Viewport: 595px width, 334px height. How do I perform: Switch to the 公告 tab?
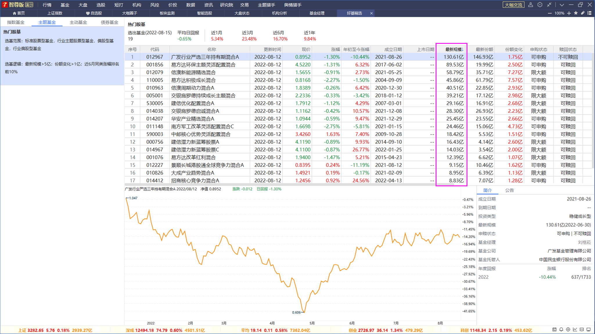tap(509, 190)
